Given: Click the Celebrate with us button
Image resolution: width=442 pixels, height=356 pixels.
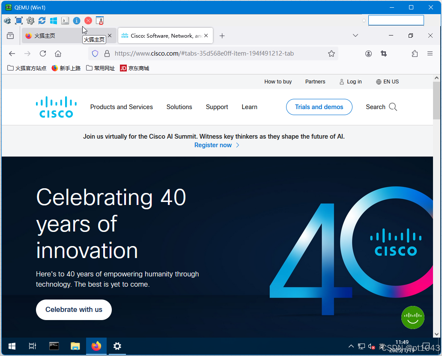Looking at the screenshot, I should click(74, 309).
